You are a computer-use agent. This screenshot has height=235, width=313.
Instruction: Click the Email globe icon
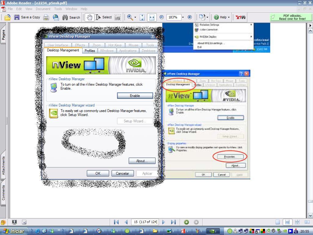point(56,17)
